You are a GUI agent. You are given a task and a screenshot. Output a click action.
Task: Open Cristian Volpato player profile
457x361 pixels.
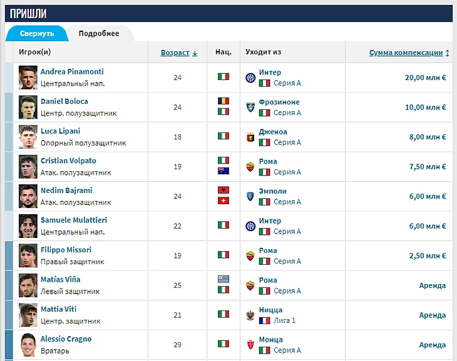(x=68, y=161)
